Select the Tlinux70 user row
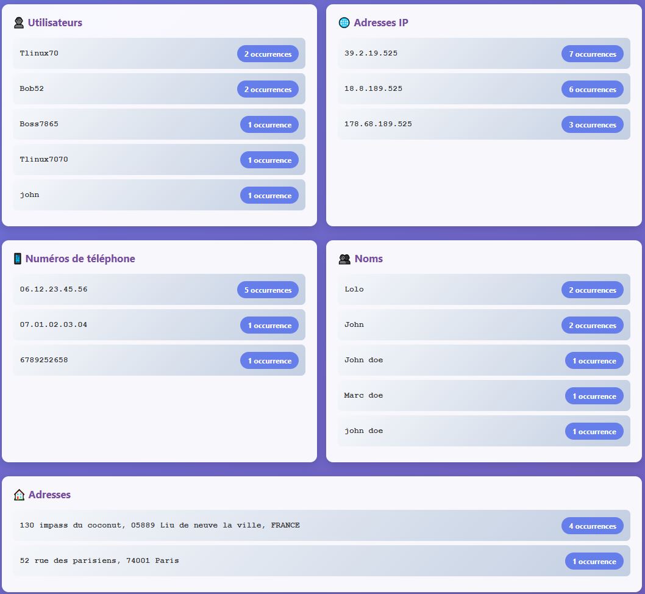Screen dimensions: 645x594 [x=39, y=54]
